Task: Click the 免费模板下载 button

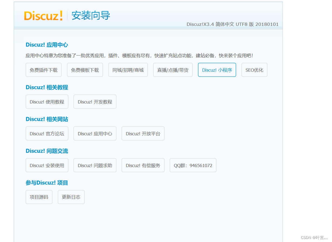Action: pyautogui.click(x=85, y=70)
